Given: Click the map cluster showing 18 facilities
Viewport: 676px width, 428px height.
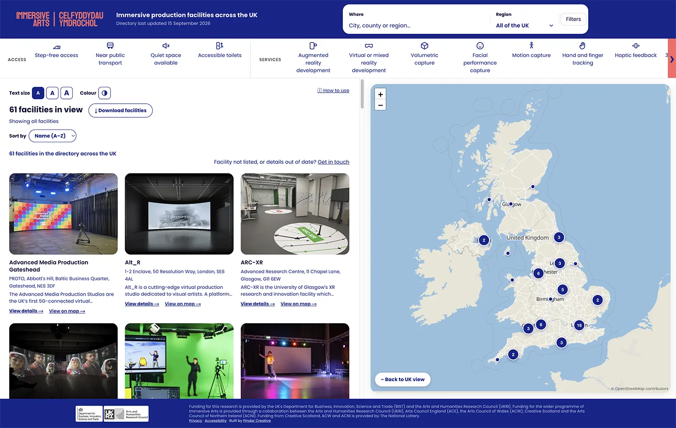Looking at the screenshot, I should pos(579,325).
